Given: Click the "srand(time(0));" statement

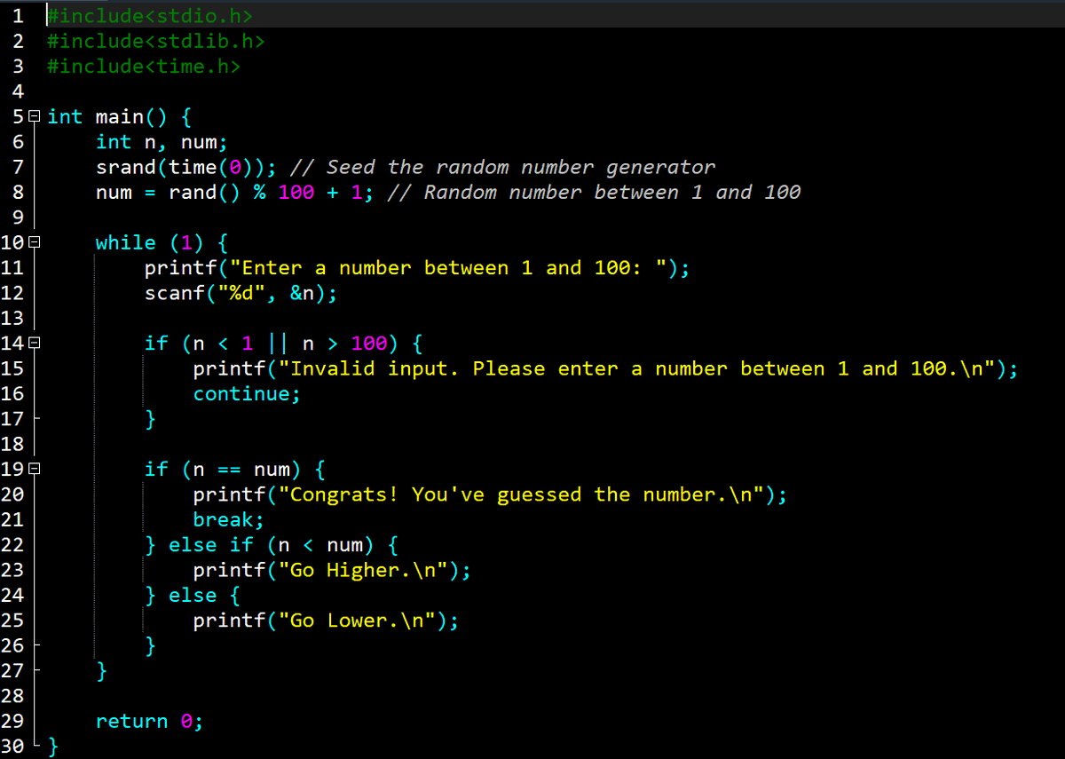Looking at the screenshot, I should coord(185,167).
